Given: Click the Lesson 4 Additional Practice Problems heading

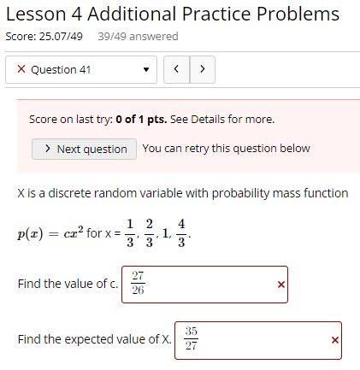Looking at the screenshot, I should pos(173,14).
